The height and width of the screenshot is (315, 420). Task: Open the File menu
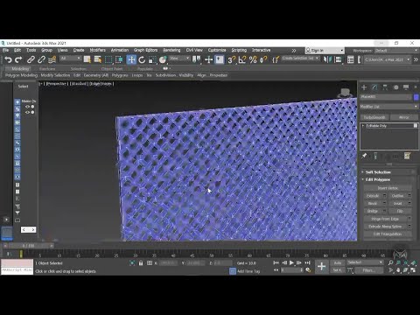tap(5, 50)
